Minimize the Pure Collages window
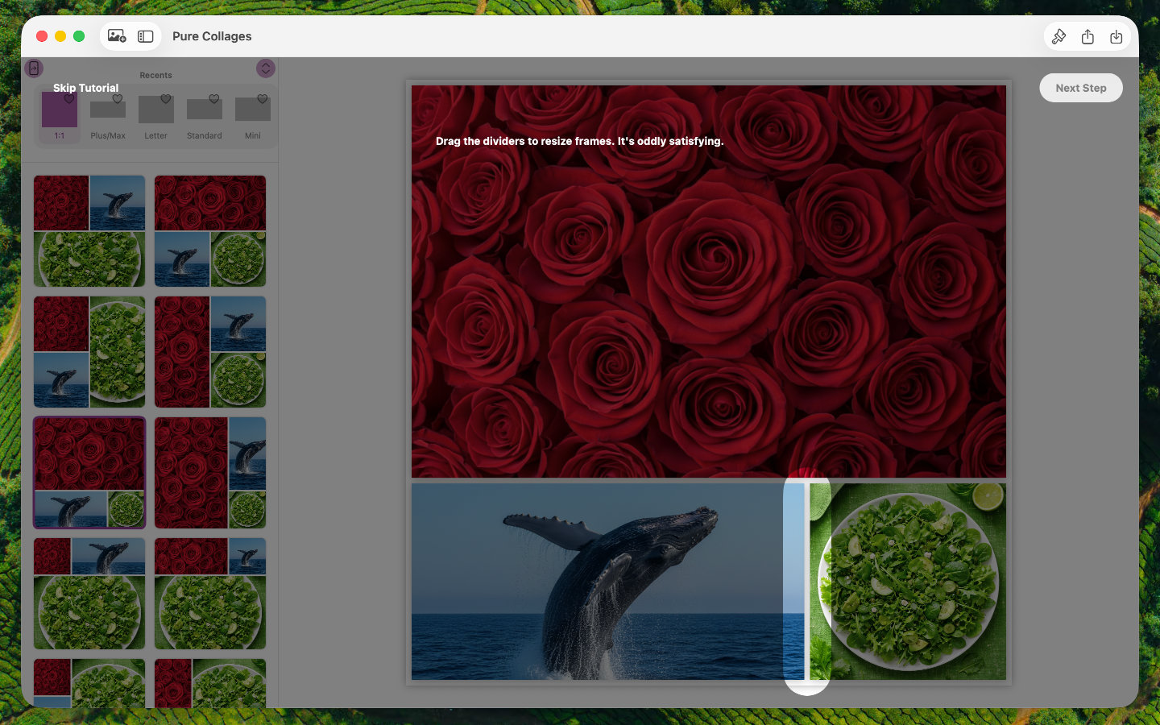 (x=60, y=36)
